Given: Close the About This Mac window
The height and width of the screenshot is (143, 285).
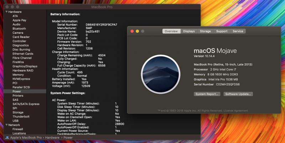Looking at the screenshot, I should click(132, 31).
